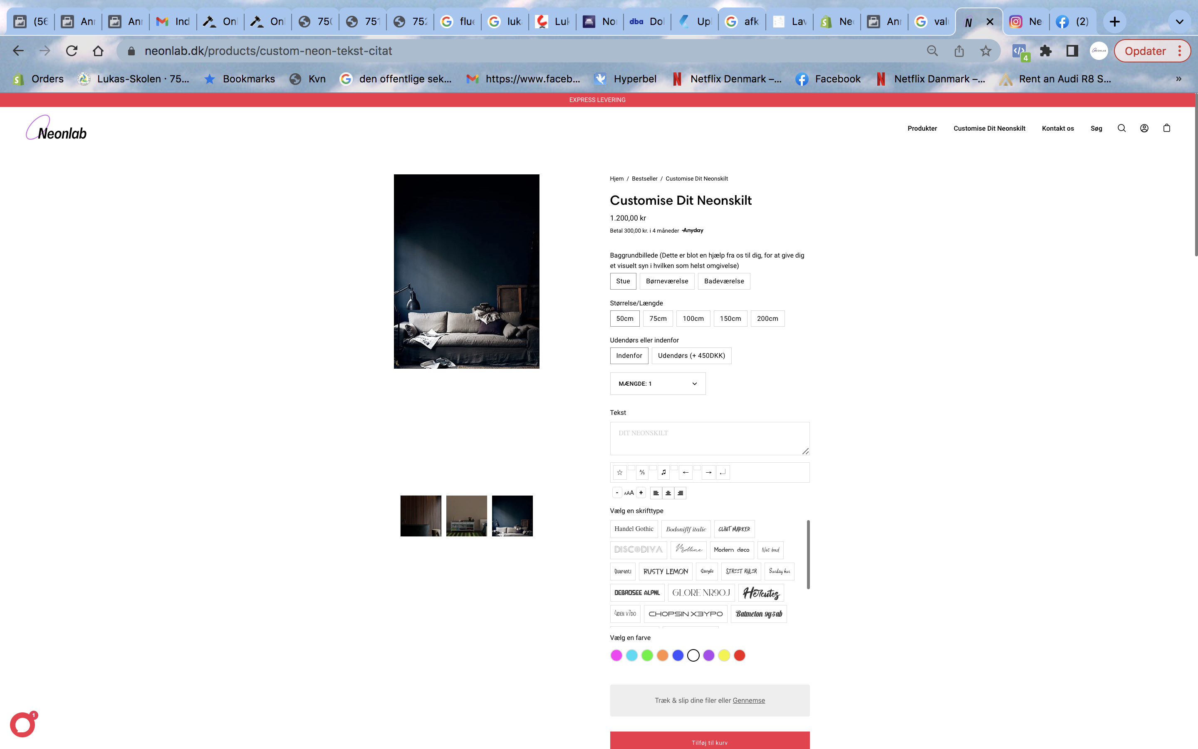Click the Tilføj til kurv button
The width and height of the screenshot is (1198, 749).
click(x=709, y=742)
